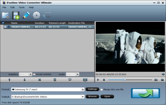Click the Settings button
This screenshot has height=105, width=166.
92,89
